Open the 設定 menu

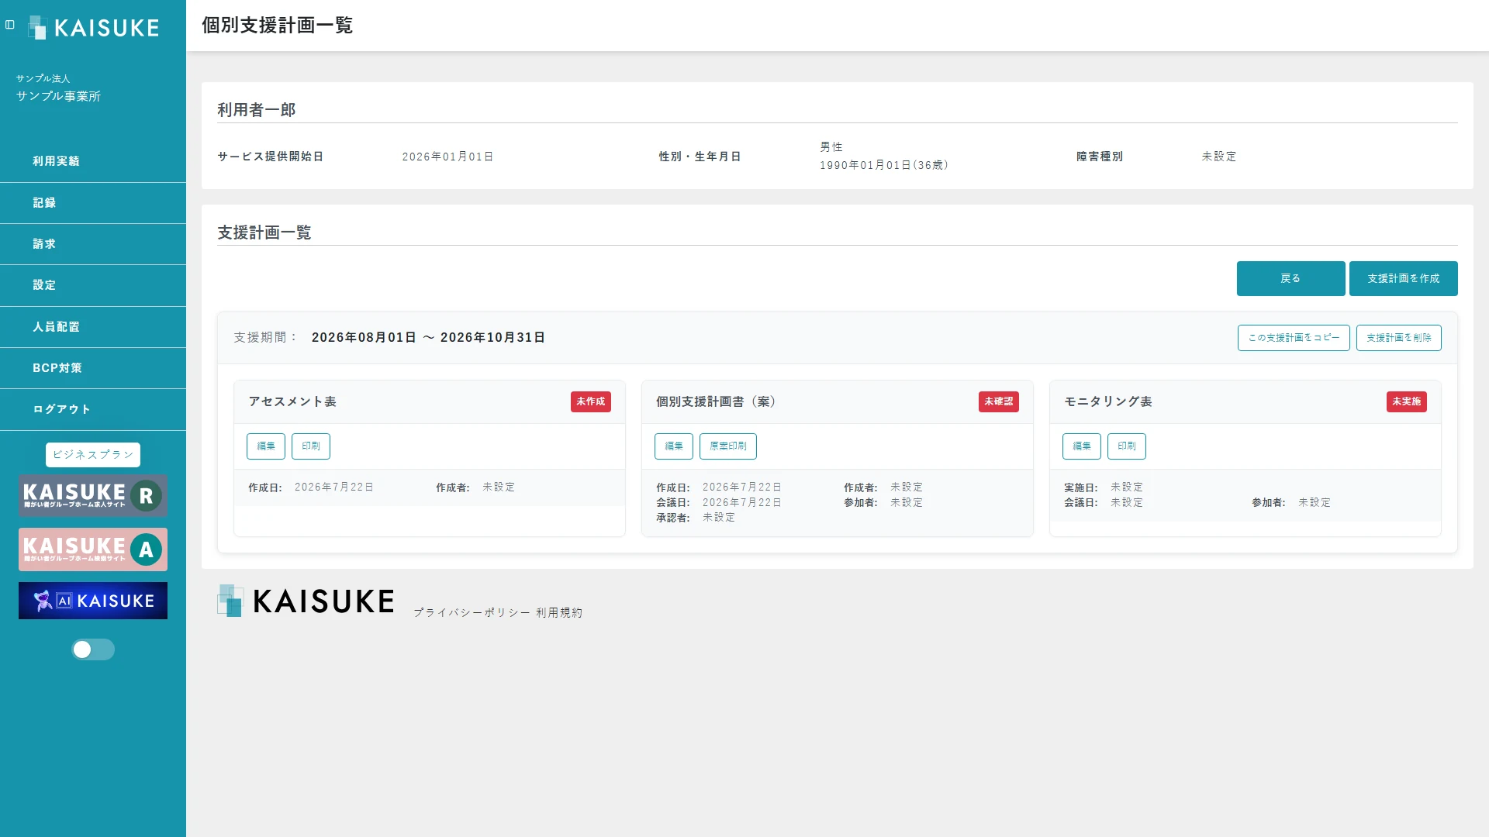coord(93,285)
